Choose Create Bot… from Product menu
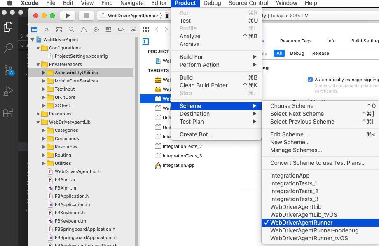 pos(216,134)
